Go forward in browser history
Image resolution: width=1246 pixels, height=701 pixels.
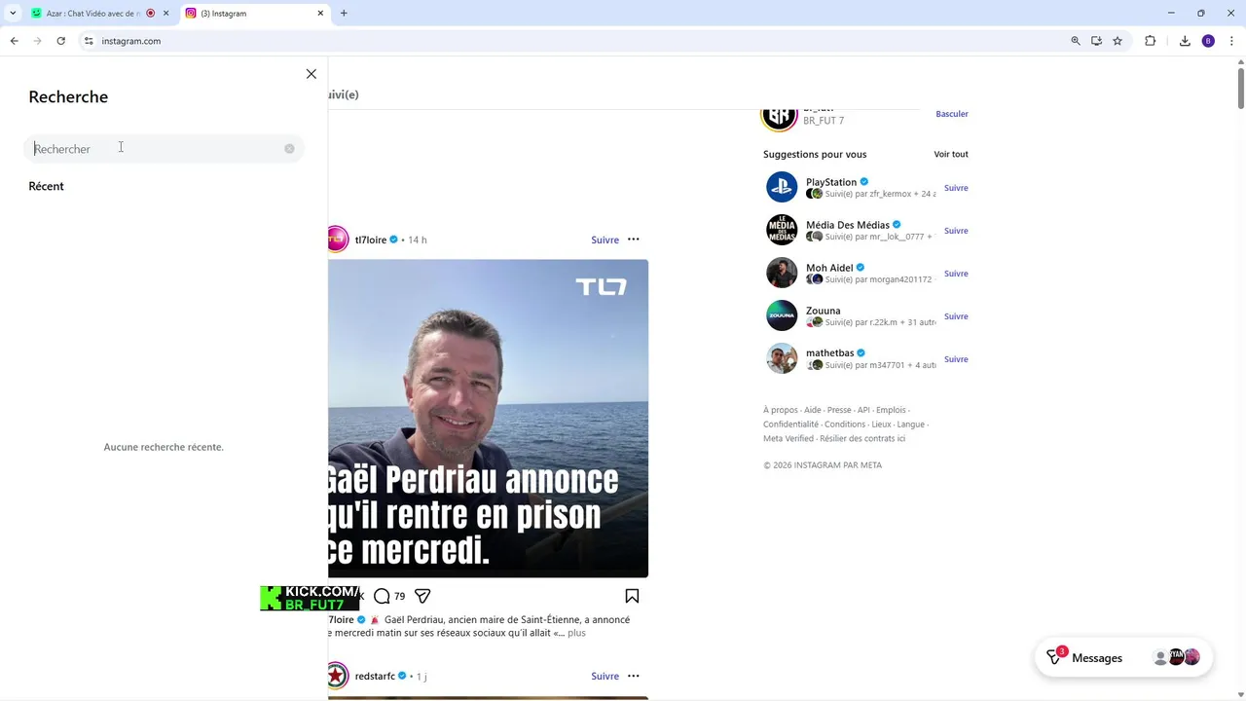click(x=37, y=41)
